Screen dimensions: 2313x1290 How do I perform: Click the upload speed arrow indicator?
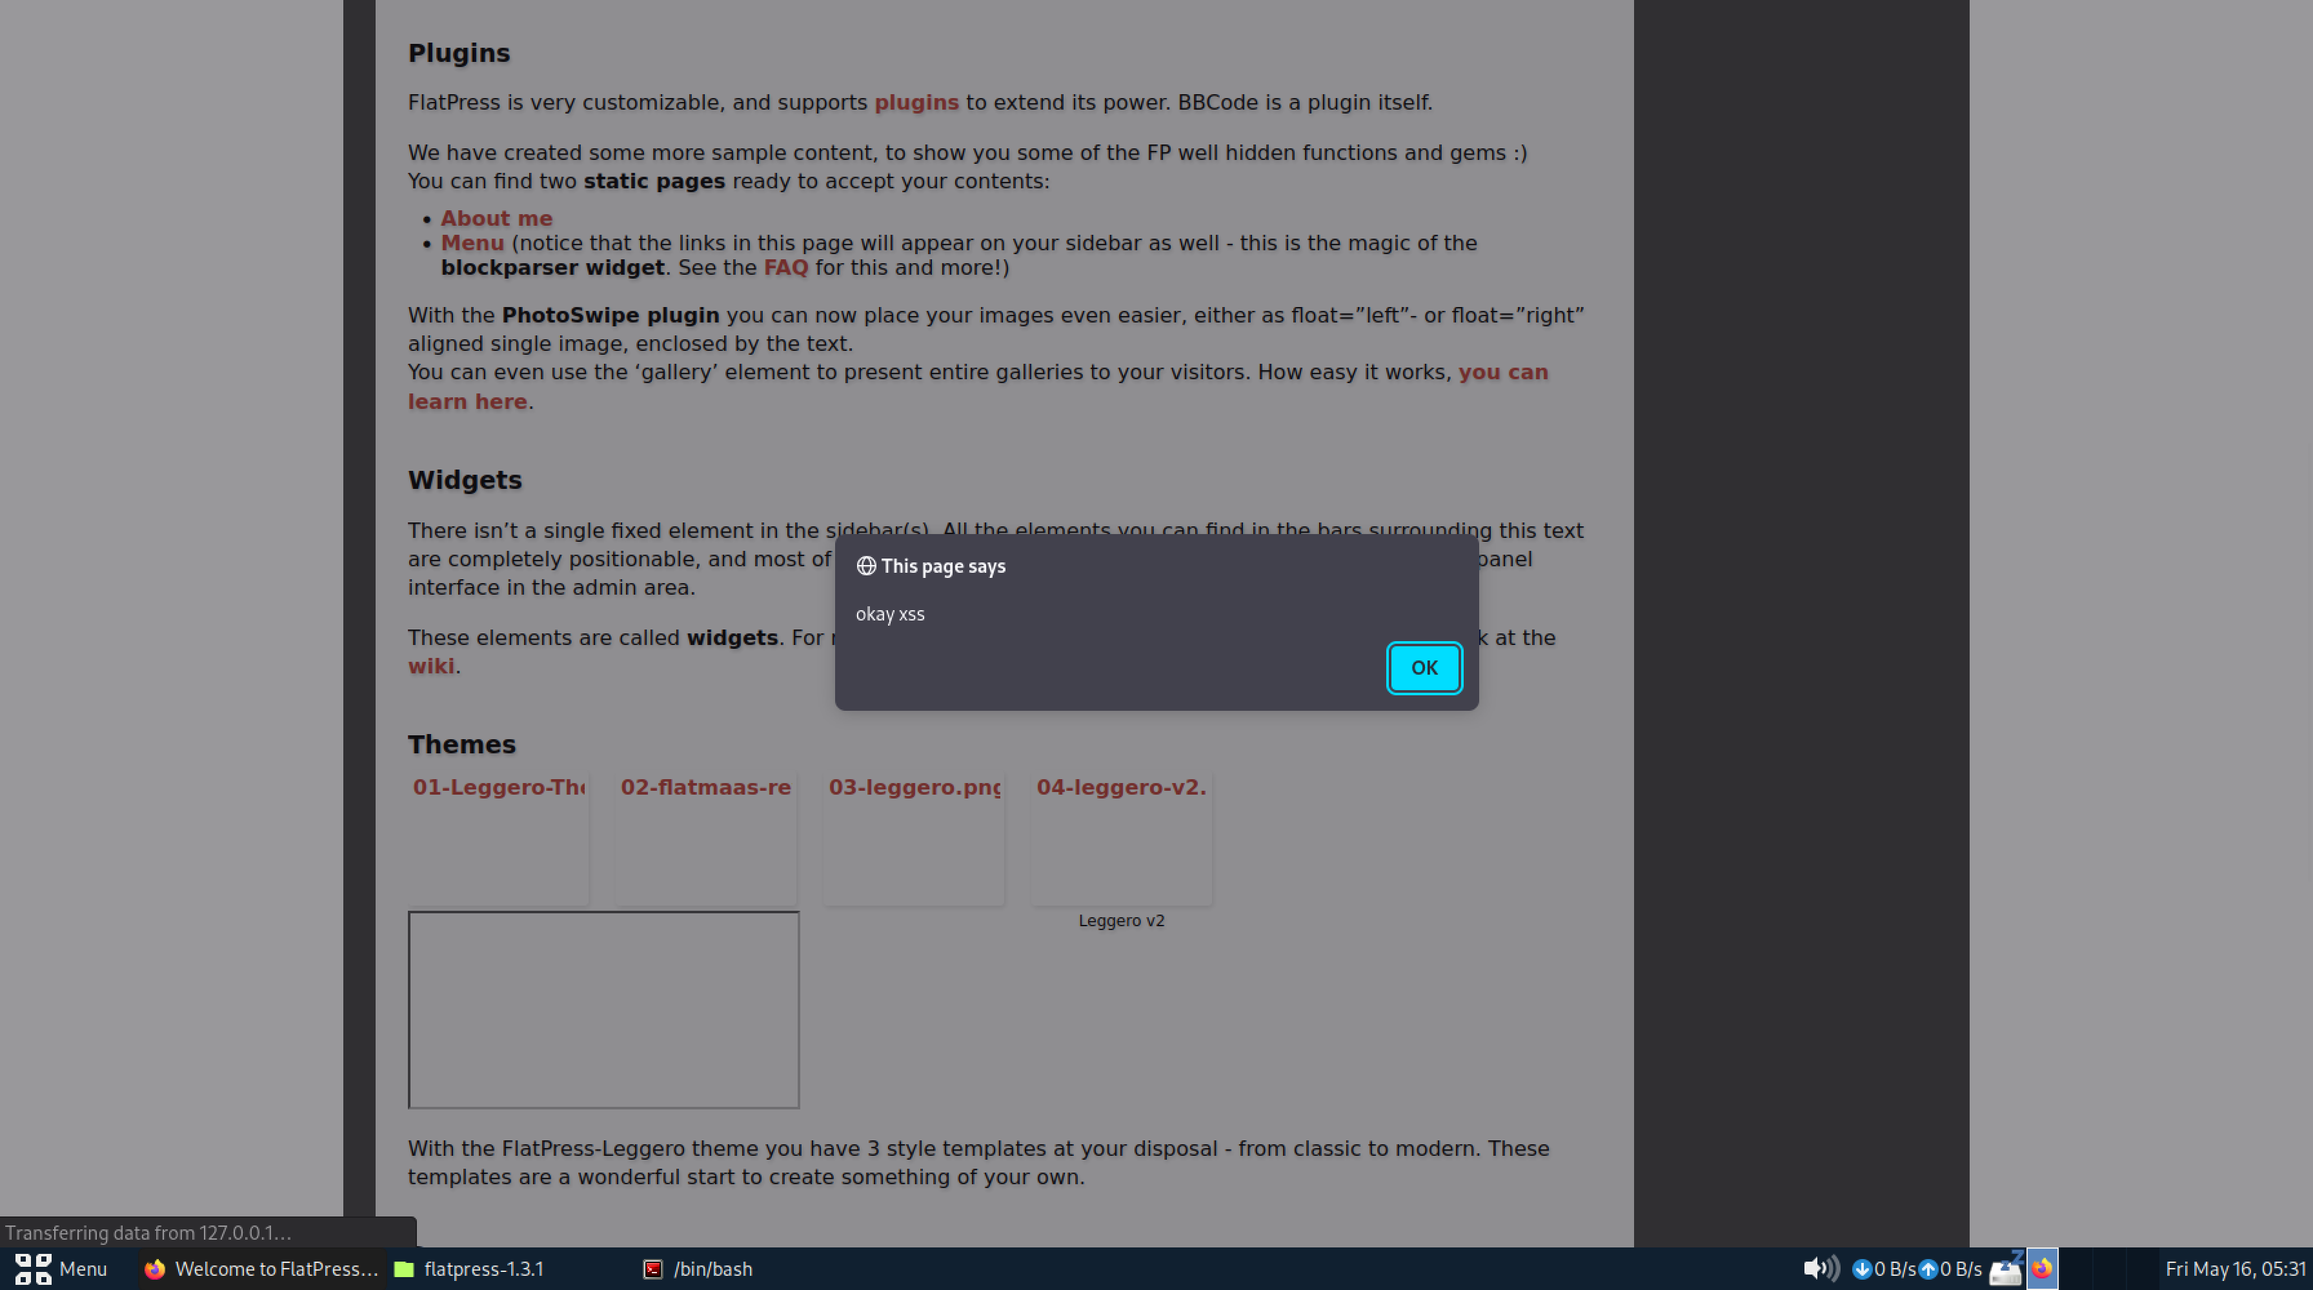click(1927, 1269)
